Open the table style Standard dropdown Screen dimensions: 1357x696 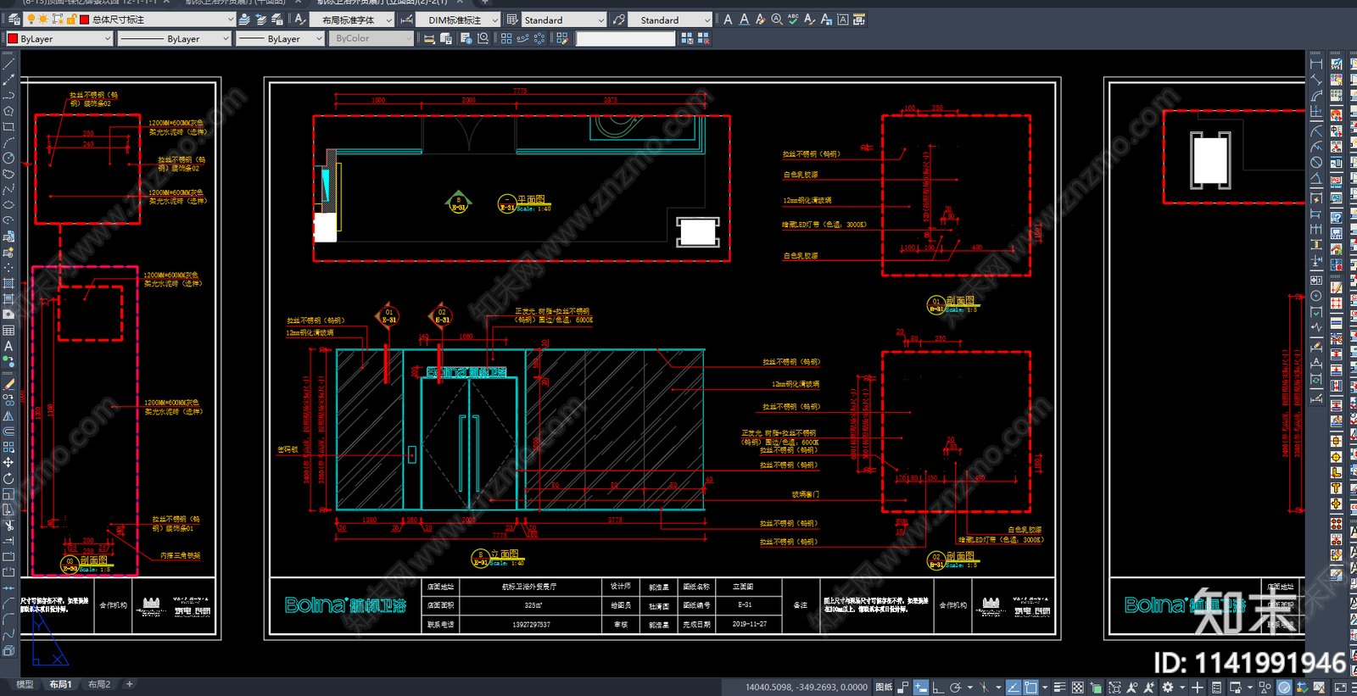click(x=563, y=19)
